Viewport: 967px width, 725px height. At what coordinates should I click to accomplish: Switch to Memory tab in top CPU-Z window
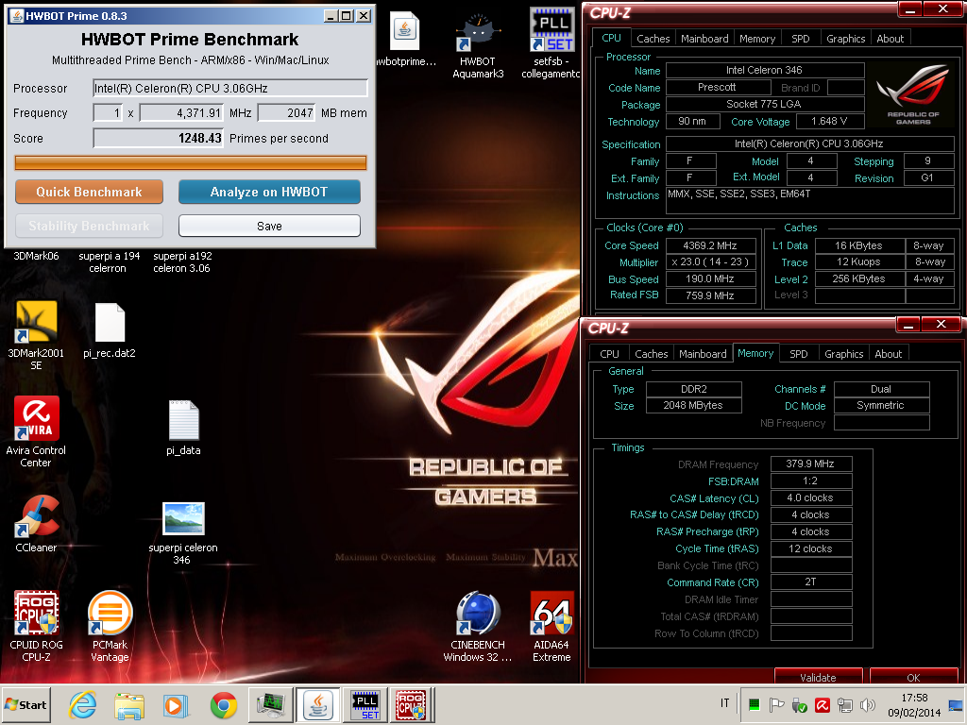(757, 38)
